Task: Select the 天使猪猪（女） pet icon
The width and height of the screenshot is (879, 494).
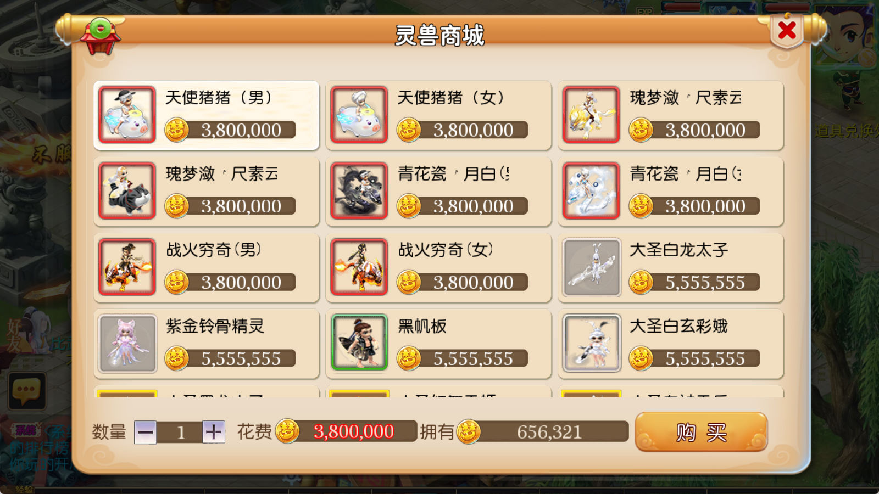Action: coord(359,115)
